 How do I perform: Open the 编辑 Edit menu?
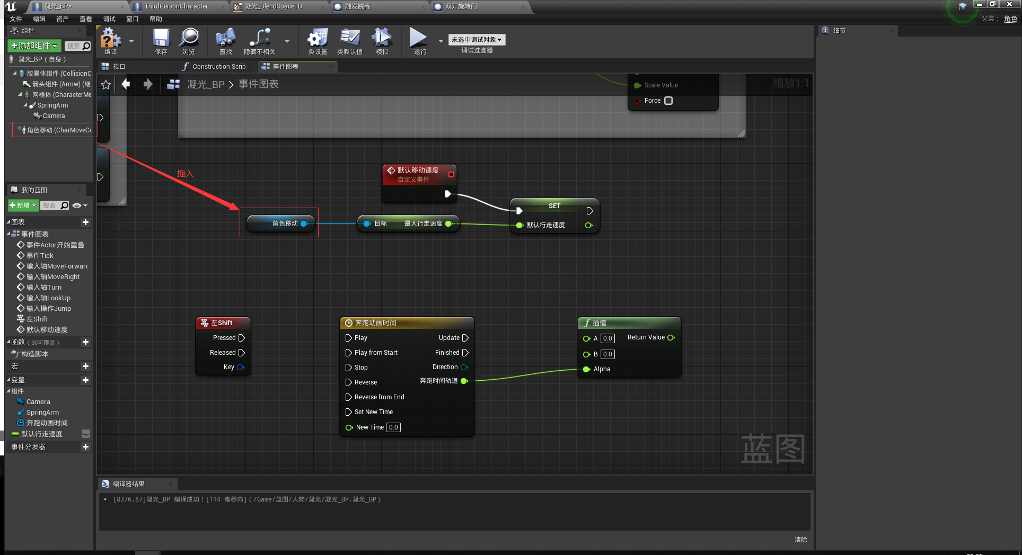coord(39,19)
